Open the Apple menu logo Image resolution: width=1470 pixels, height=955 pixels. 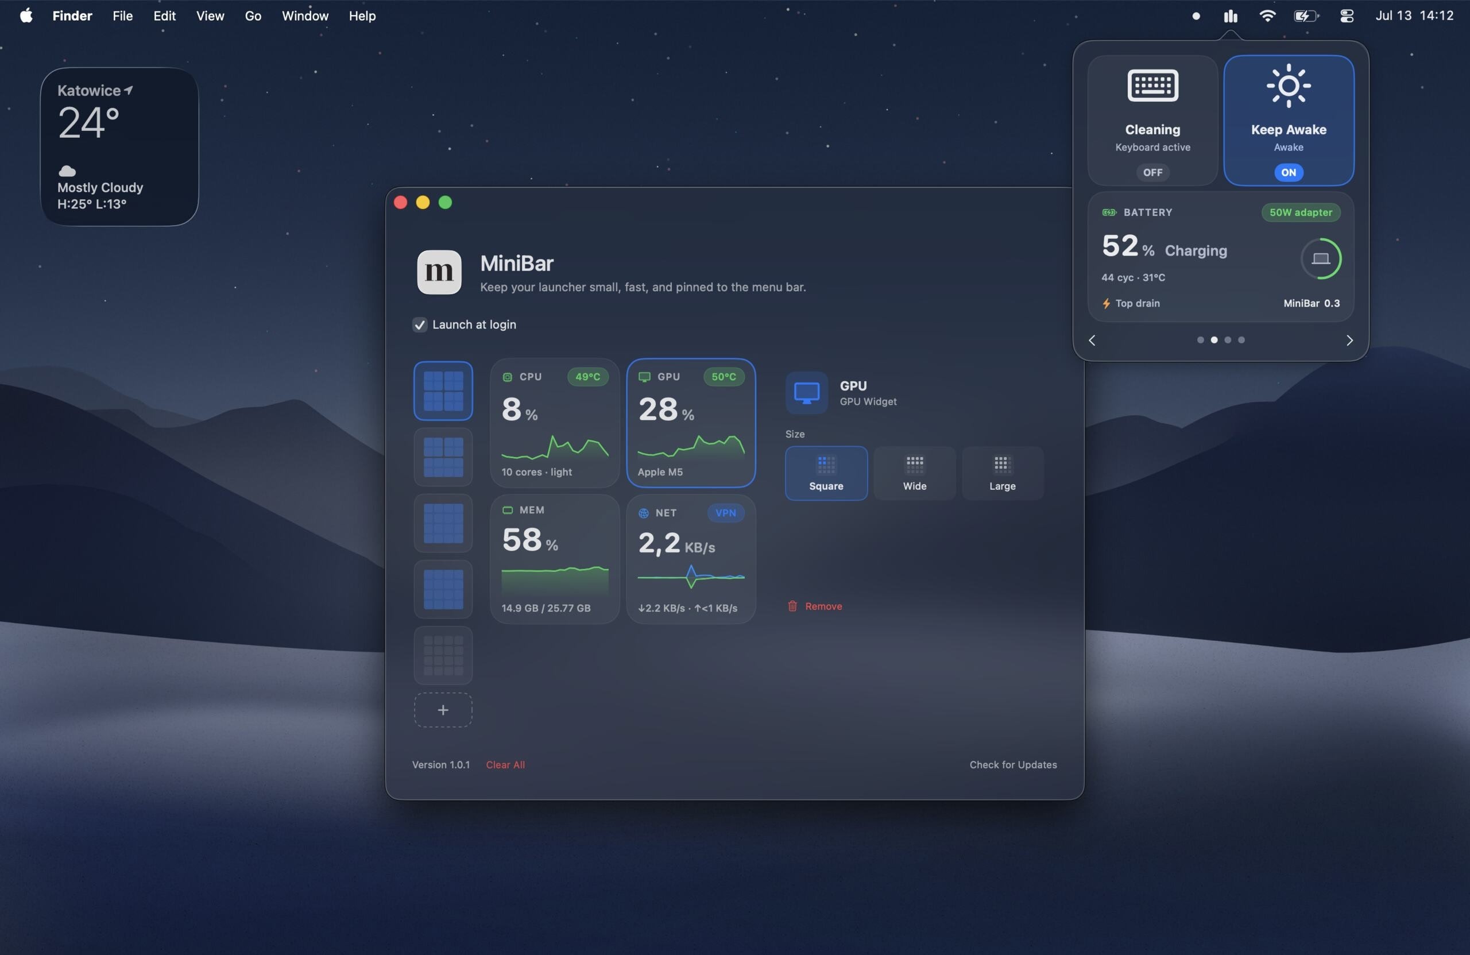26,16
